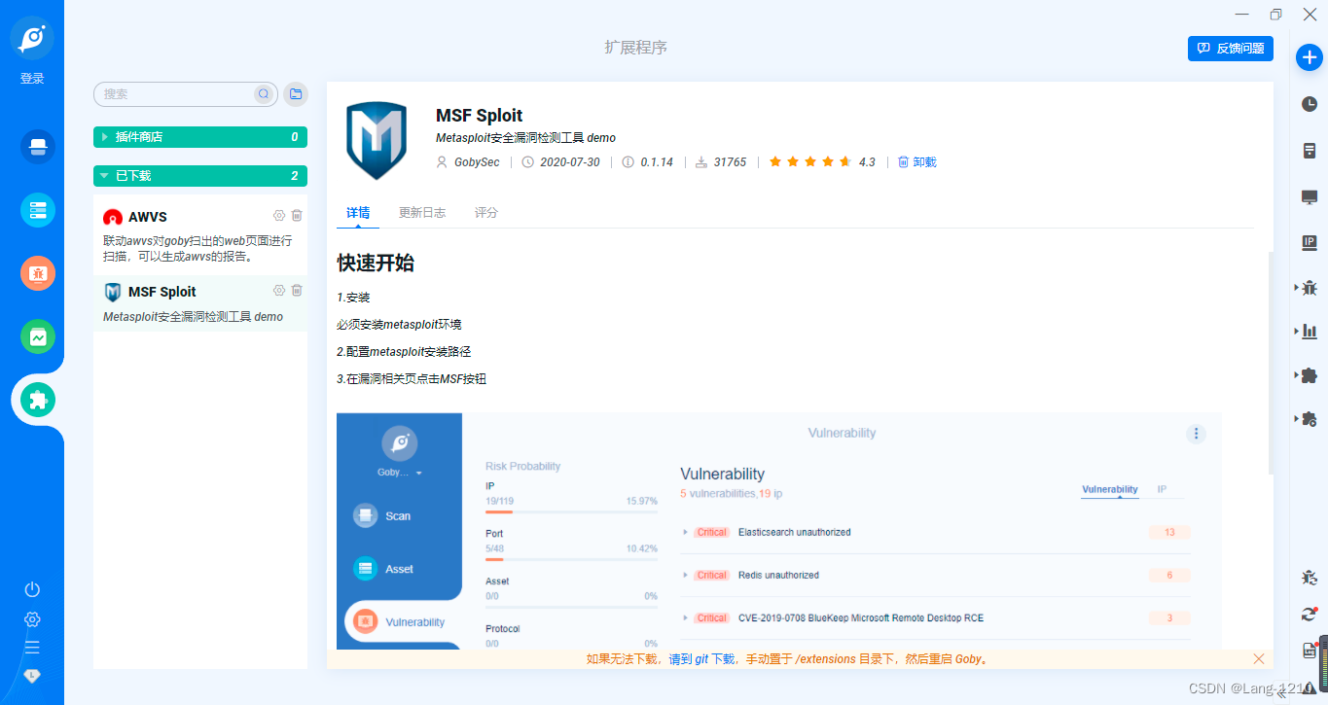Open the Report chart page in the sidebar

38,336
